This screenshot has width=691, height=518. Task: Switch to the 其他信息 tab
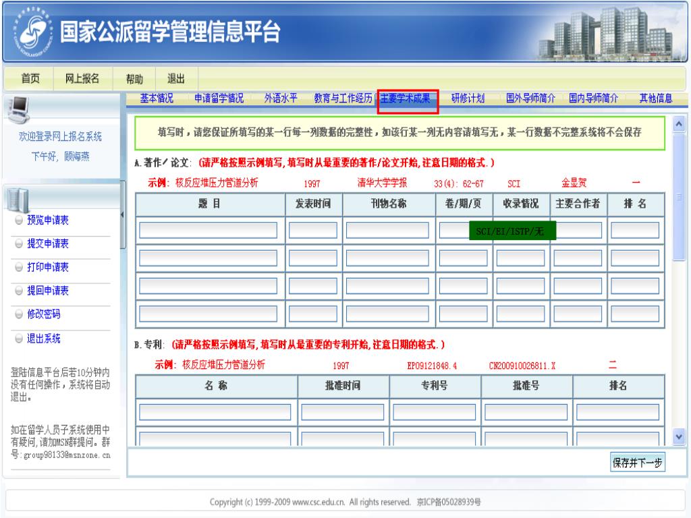click(x=656, y=98)
